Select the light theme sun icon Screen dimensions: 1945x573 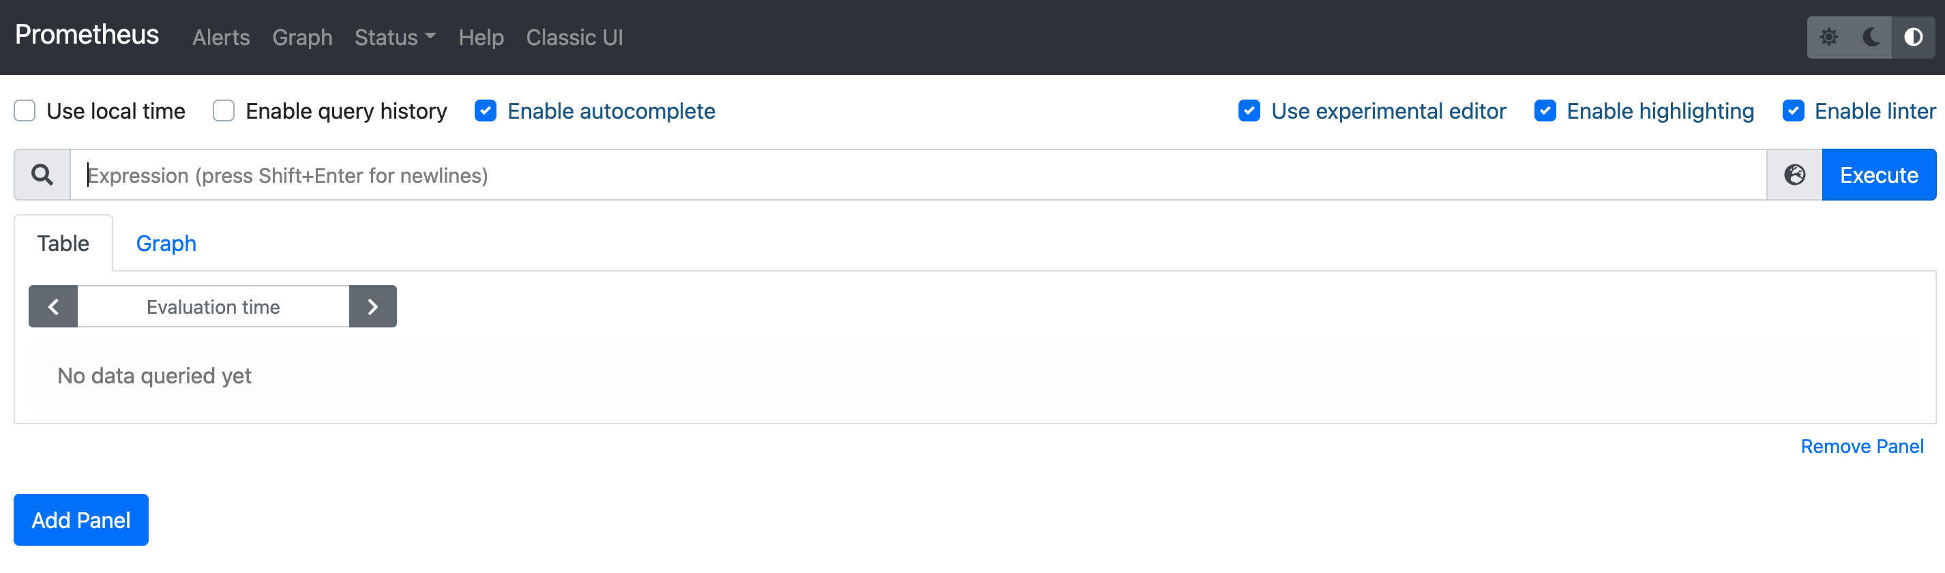coord(1830,37)
